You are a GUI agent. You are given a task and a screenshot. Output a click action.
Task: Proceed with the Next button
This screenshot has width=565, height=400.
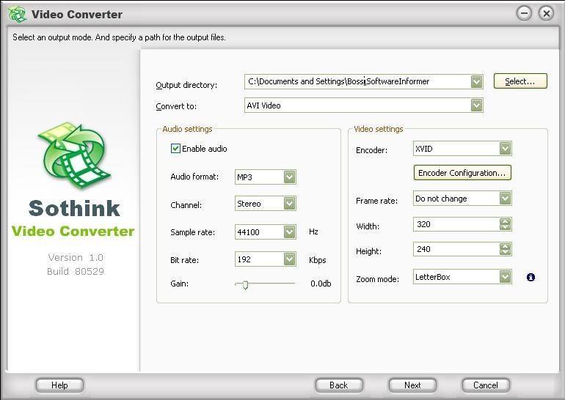[x=412, y=385]
